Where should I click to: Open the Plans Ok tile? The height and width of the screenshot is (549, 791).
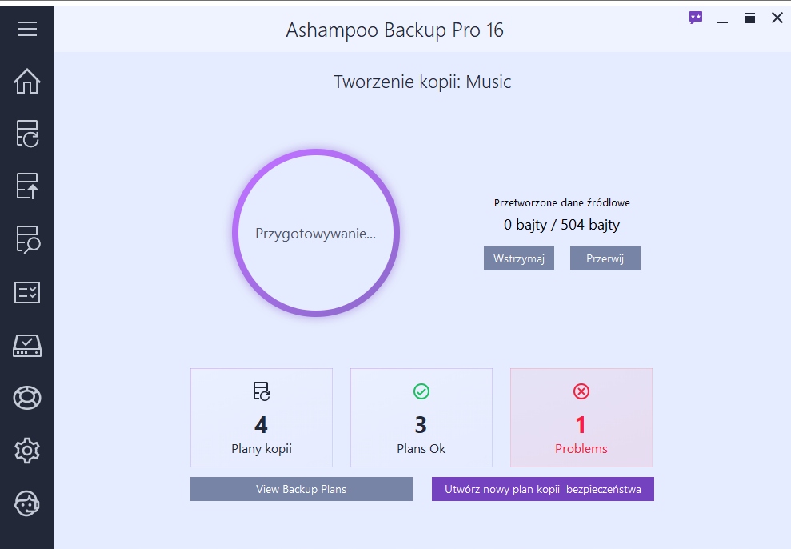[421, 418]
